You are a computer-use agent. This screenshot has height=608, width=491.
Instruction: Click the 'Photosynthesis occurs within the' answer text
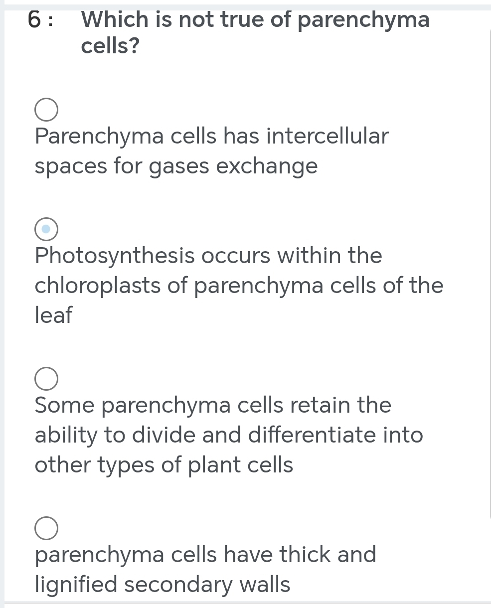click(x=208, y=256)
